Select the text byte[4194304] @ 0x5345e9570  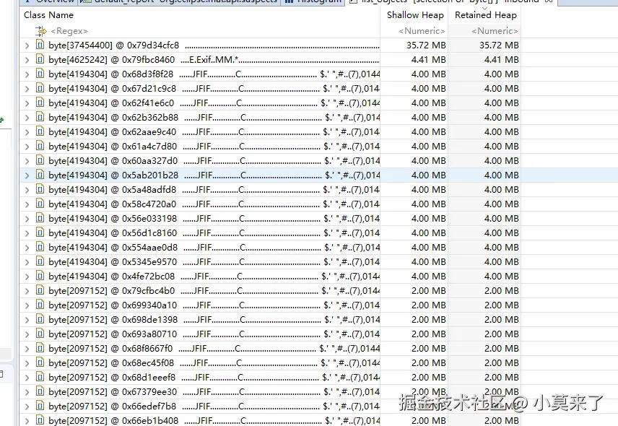click(113, 262)
